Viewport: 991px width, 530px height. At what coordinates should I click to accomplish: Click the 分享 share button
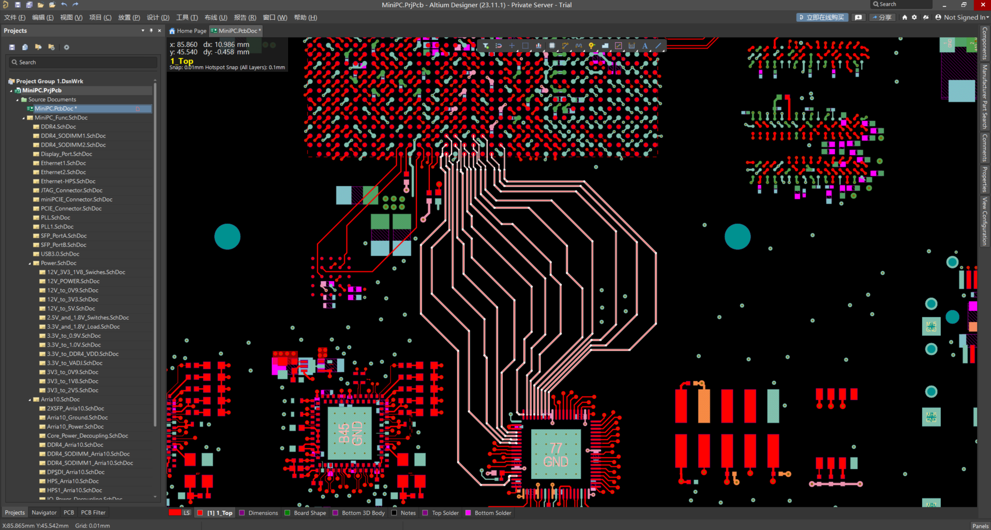(882, 18)
